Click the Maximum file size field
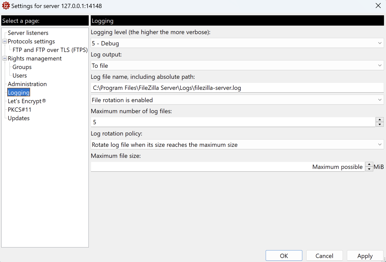386x262 pixels. [x=228, y=167]
